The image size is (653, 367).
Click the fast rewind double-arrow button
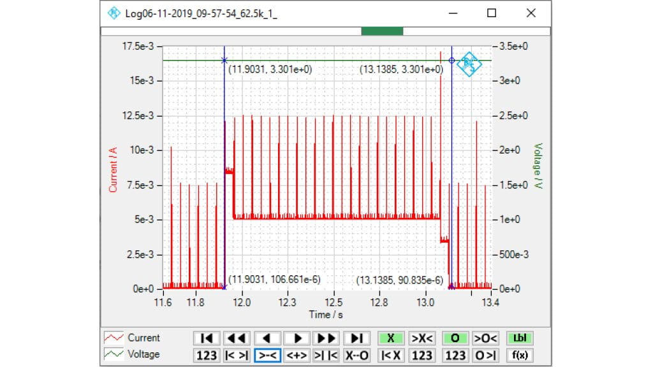pyautogui.click(x=237, y=338)
